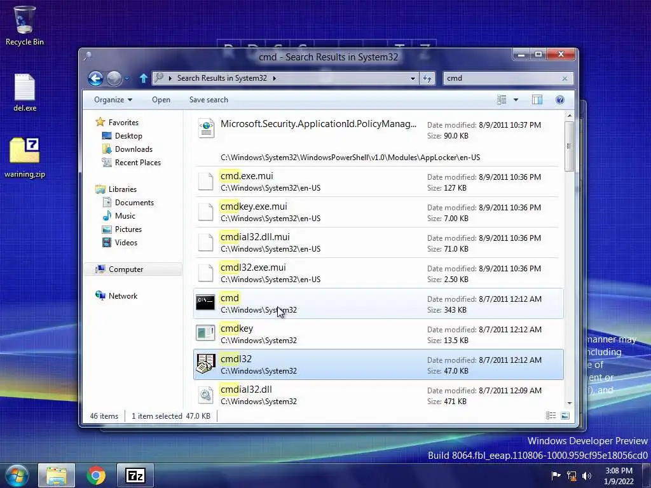Click the blue Up one level arrow
The image size is (651, 488).
coord(143,78)
